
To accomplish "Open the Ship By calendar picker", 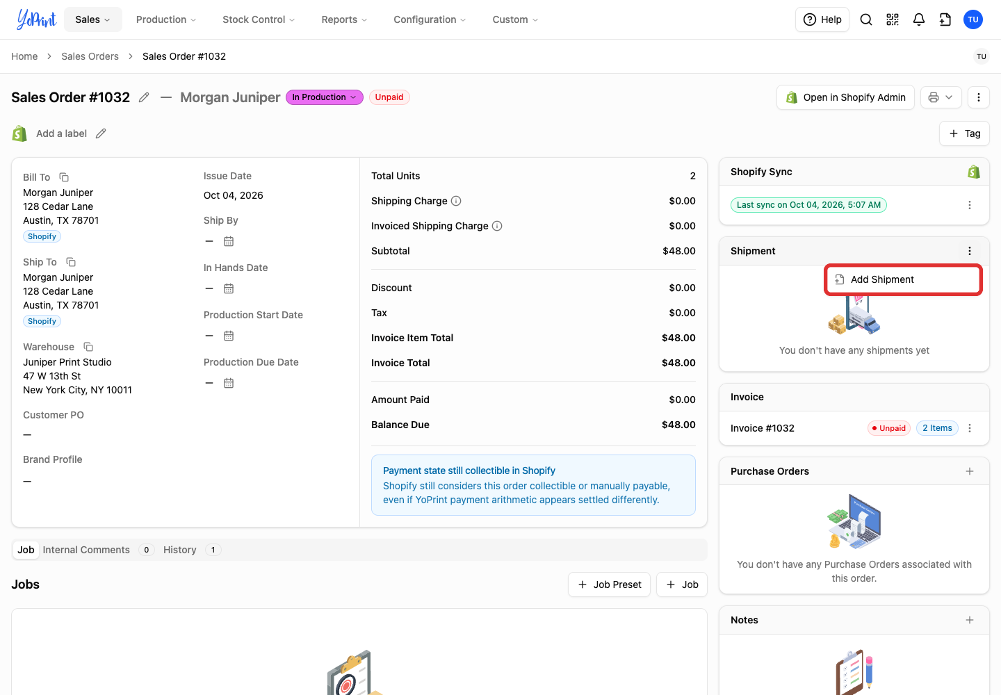I will coord(229,241).
